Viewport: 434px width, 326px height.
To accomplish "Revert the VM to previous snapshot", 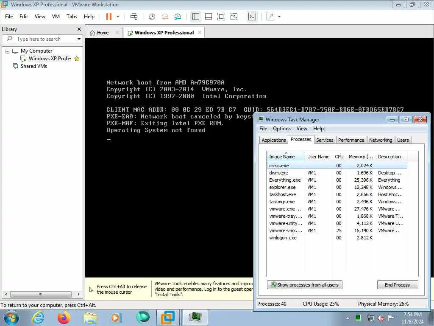I will click(x=165, y=17).
